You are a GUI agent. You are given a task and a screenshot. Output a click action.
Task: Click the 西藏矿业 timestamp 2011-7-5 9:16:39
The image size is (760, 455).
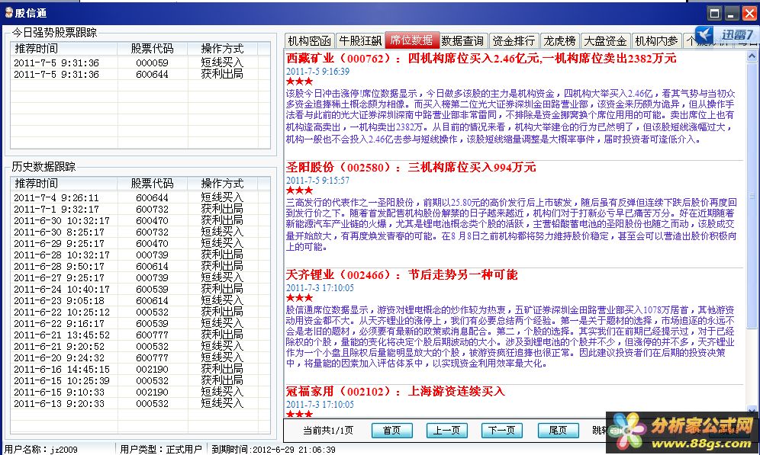pos(317,72)
